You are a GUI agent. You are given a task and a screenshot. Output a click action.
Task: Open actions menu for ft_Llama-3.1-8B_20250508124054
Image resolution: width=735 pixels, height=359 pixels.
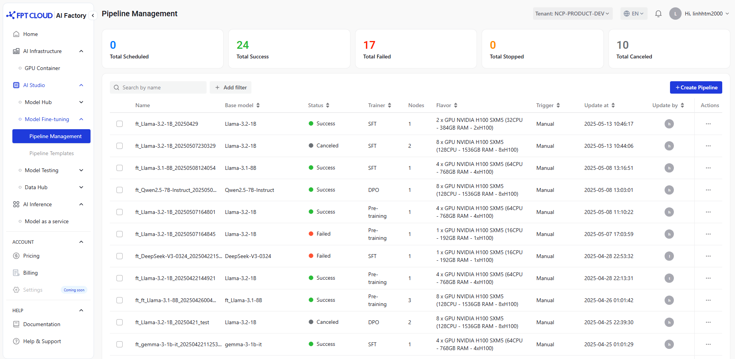[708, 168]
